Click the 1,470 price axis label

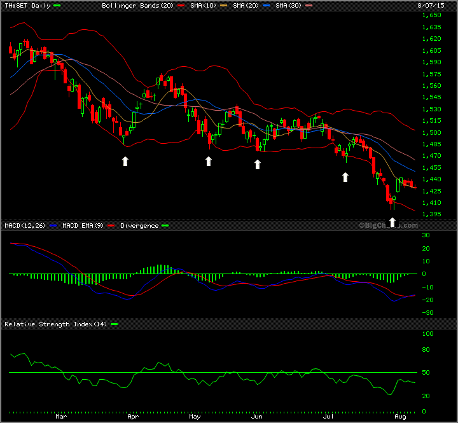pyautogui.click(x=432, y=156)
